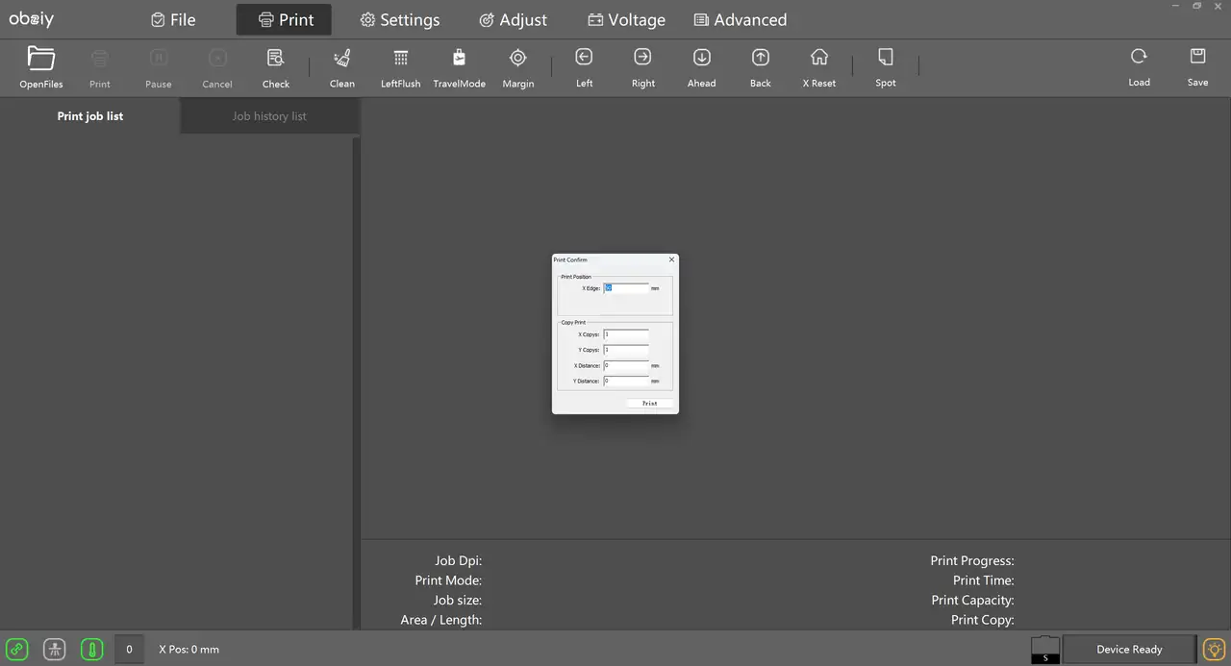
Task: Click the Device Ready status button
Action: click(x=1129, y=650)
